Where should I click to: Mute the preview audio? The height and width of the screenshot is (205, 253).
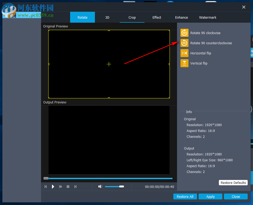100,186
